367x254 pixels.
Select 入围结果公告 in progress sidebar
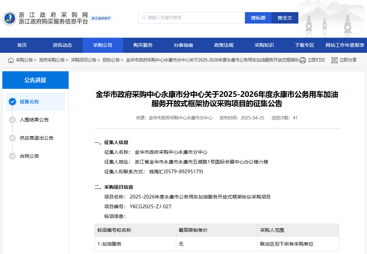coord(34,120)
